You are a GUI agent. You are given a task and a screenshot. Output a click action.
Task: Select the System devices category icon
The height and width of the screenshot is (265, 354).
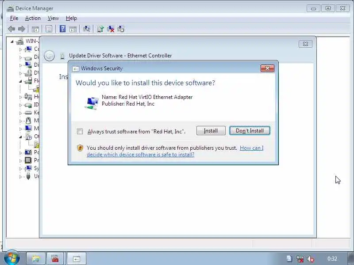coord(28,168)
